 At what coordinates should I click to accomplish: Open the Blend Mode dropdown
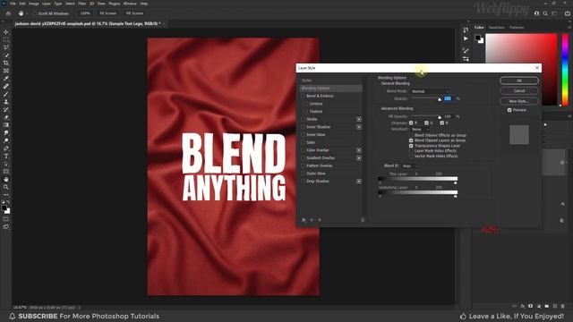[x=430, y=91]
